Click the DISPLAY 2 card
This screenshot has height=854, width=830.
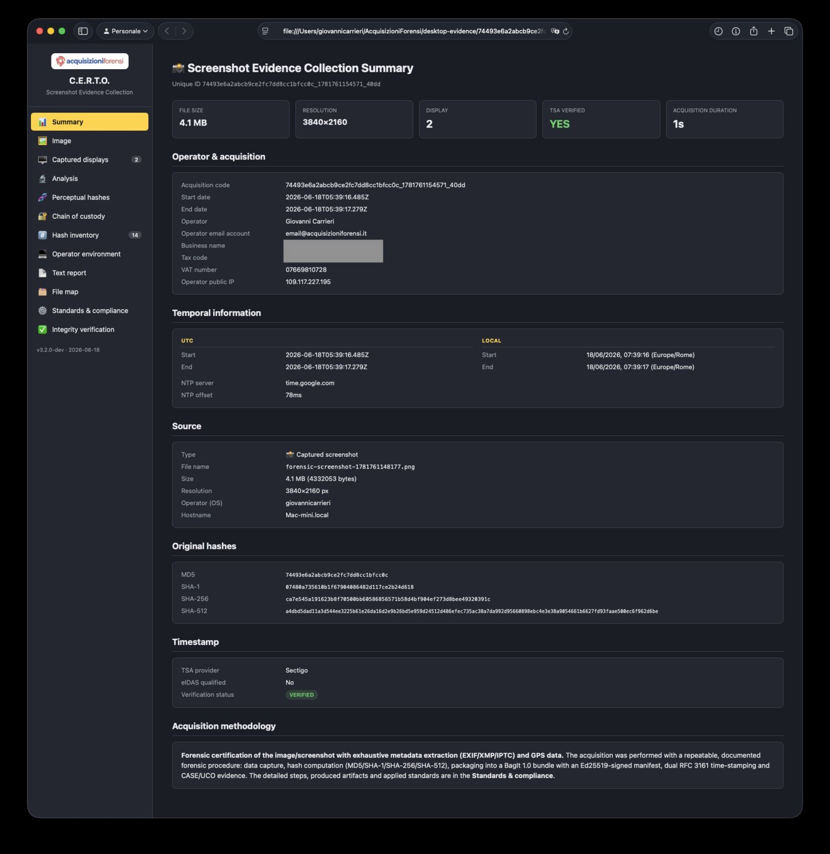point(478,119)
